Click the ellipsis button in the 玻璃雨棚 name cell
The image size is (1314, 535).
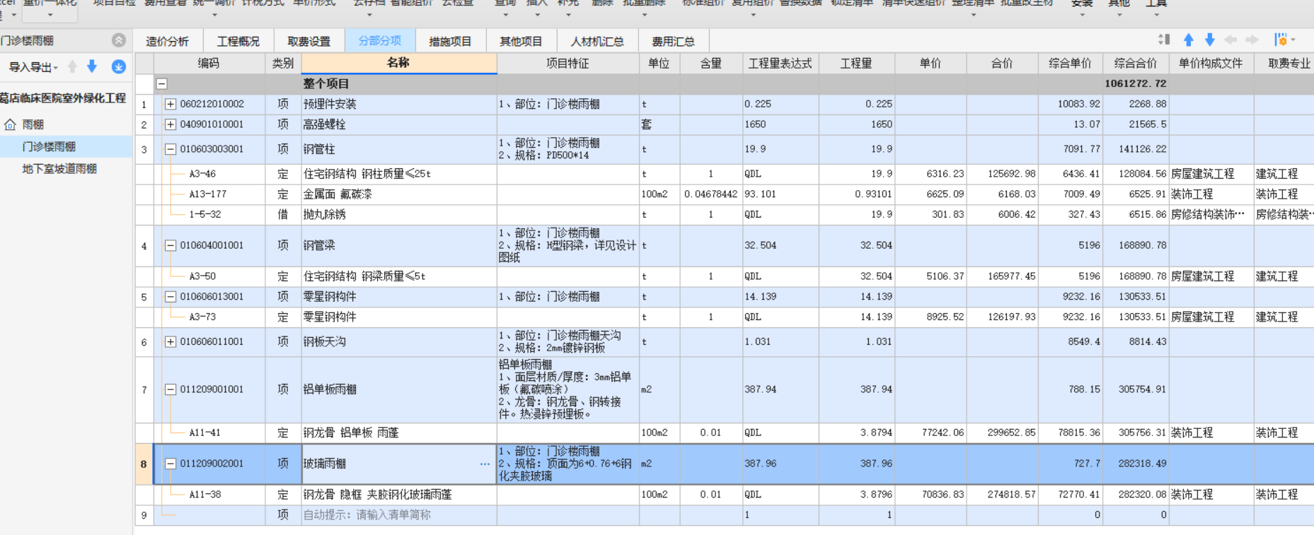[485, 464]
